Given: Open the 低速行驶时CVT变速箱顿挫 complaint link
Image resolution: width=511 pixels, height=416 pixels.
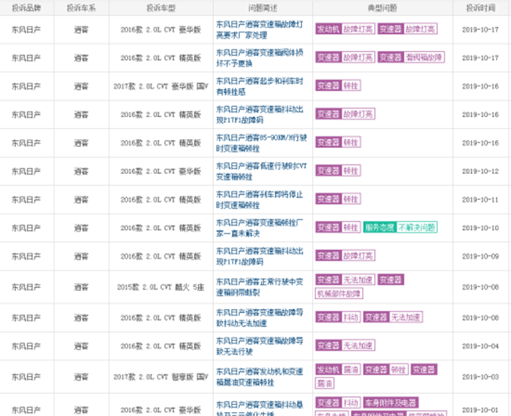Looking at the screenshot, I should coord(261,171).
